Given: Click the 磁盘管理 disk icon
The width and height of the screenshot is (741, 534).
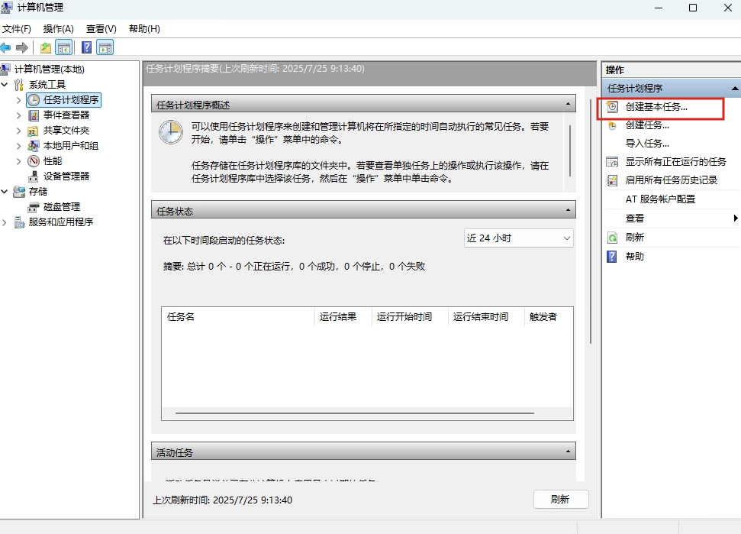Looking at the screenshot, I should [x=33, y=207].
